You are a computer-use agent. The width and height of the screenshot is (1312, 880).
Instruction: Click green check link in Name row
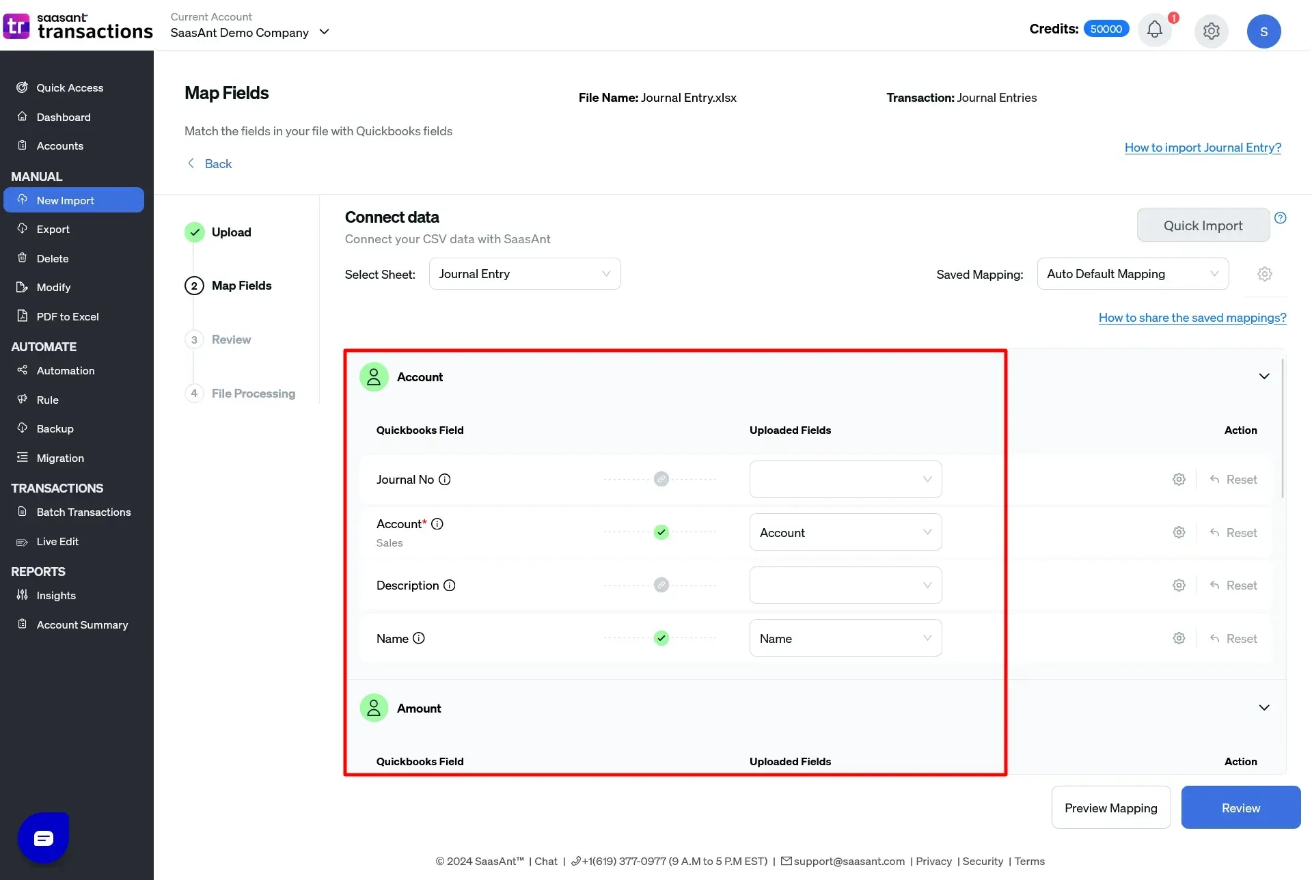tap(661, 638)
